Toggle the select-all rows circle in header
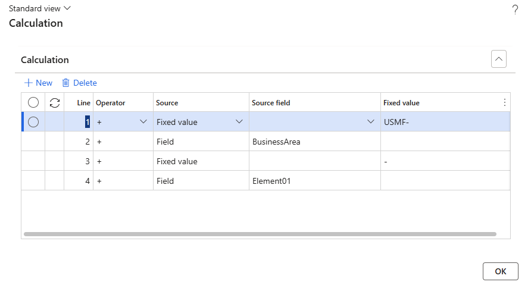 tap(33, 103)
